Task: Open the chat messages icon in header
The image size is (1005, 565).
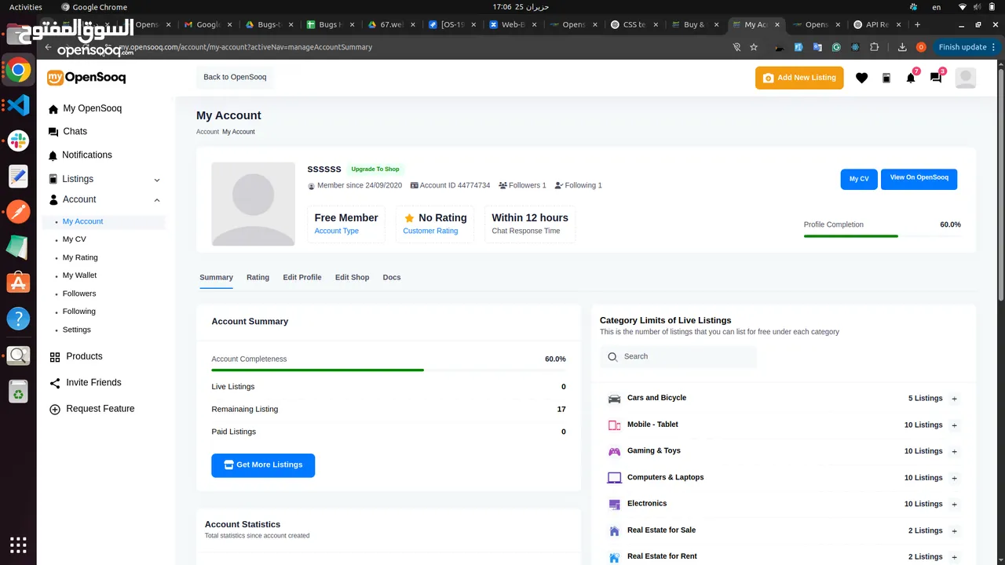Action: pyautogui.click(x=936, y=78)
